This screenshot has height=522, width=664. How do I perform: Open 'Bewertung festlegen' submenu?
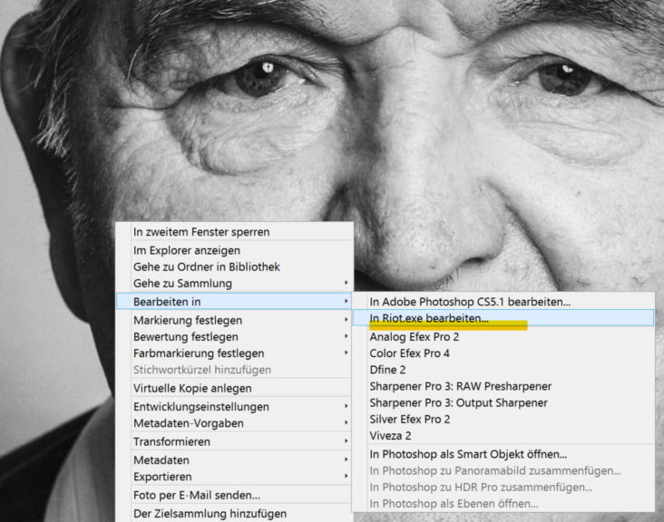coord(234,337)
